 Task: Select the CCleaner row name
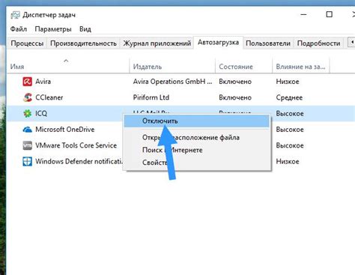pos(49,97)
